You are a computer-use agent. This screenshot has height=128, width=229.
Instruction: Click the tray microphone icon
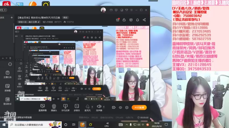click(131, 125)
